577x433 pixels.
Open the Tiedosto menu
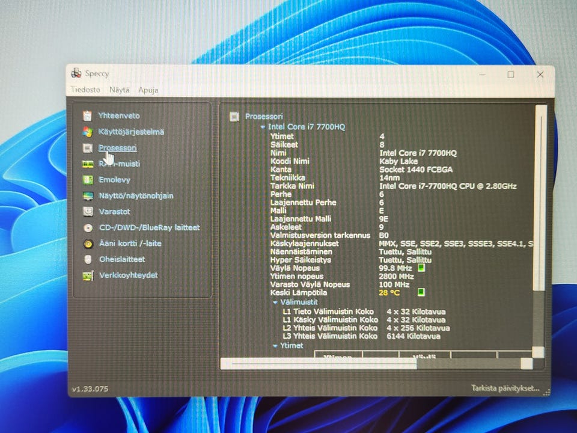(x=85, y=90)
